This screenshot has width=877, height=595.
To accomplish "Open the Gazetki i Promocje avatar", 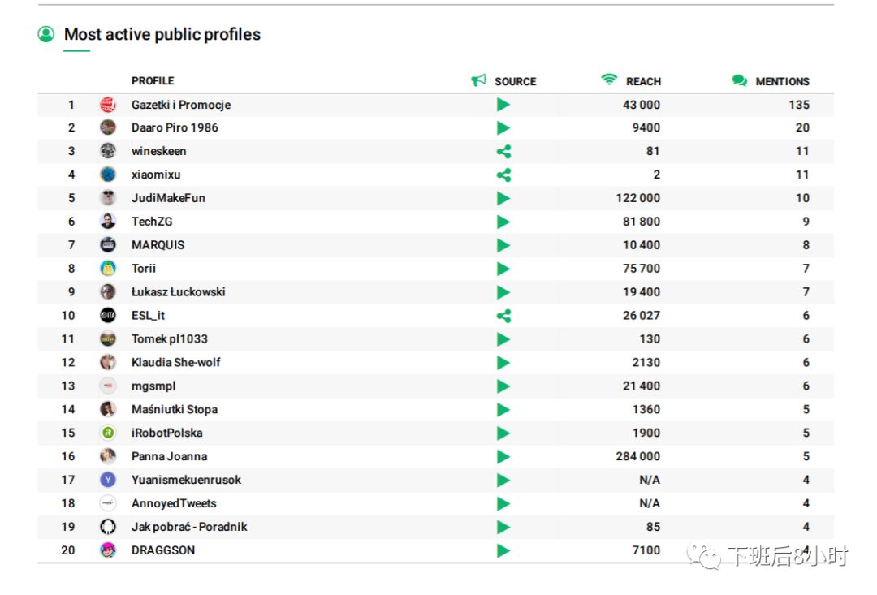I will point(108,105).
